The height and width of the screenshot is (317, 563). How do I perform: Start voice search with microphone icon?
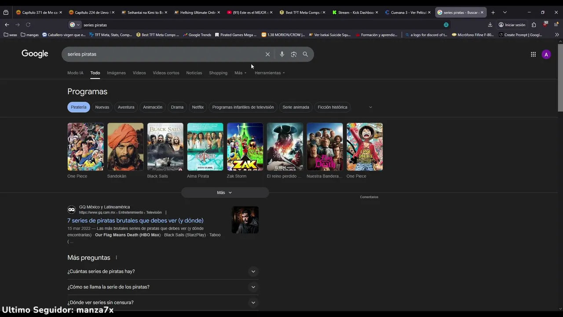(x=282, y=54)
